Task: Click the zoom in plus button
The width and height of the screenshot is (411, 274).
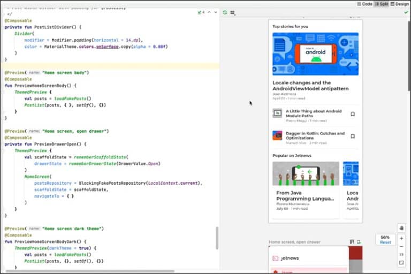Action: [x=401, y=238]
